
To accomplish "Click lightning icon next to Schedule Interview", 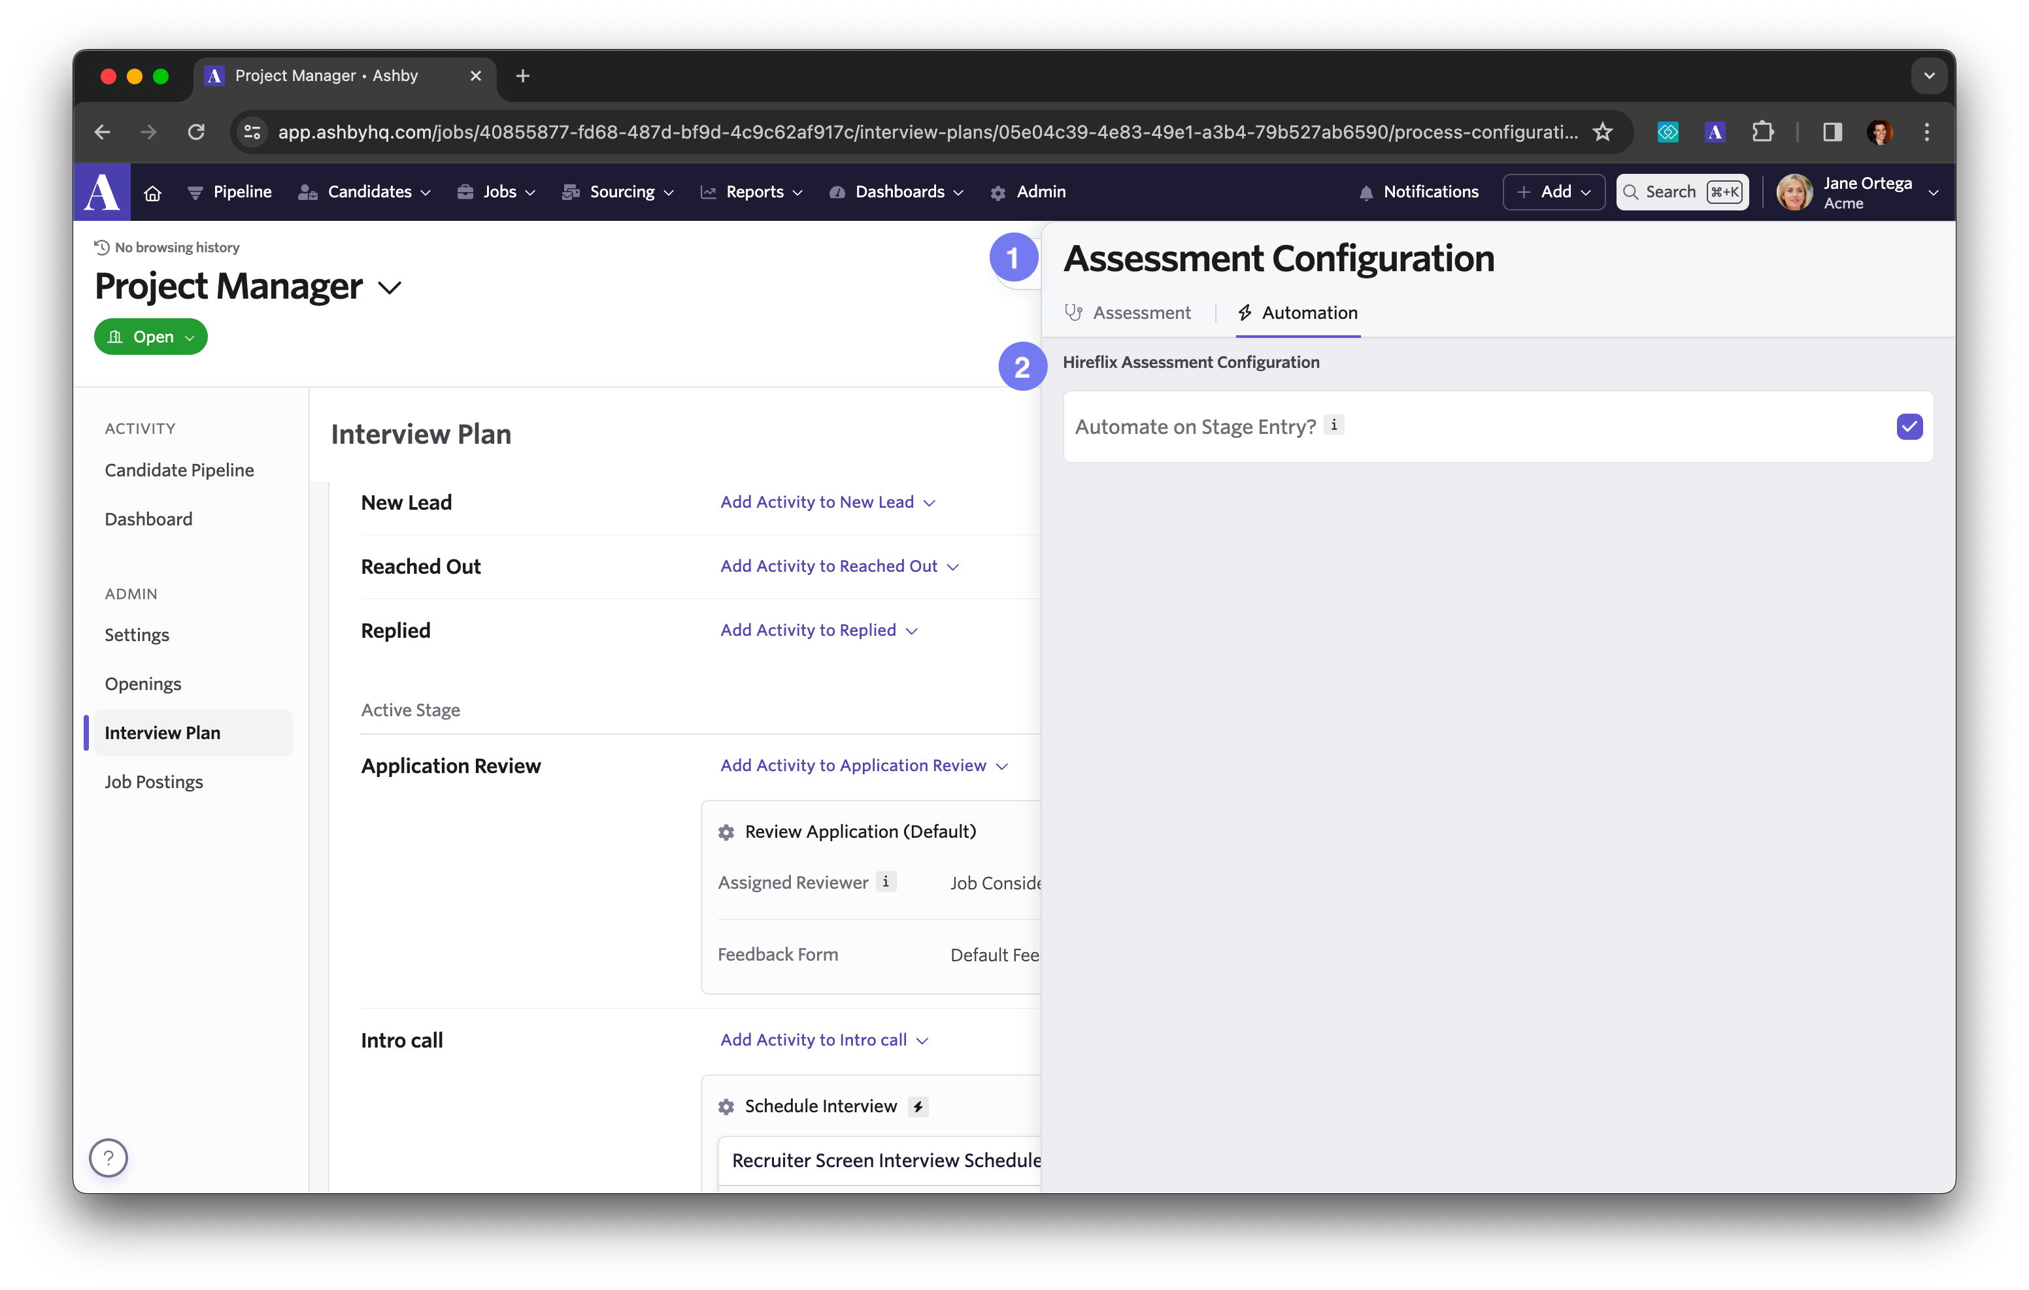I will pos(918,1106).
